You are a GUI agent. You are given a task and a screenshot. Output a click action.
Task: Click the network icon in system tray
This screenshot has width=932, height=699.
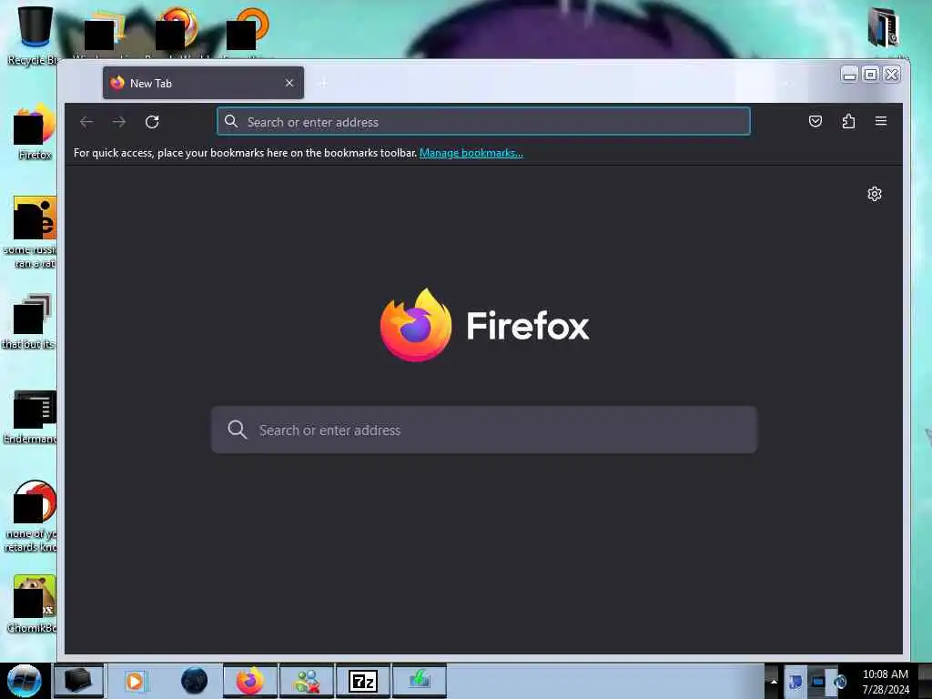pyautogui.click(x=795, y=681)
